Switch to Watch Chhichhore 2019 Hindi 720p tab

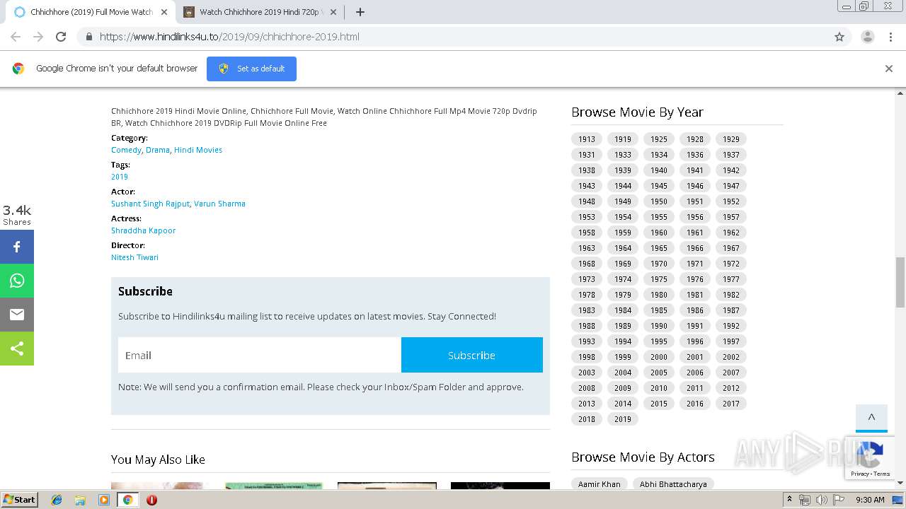[x=258, y=12]
